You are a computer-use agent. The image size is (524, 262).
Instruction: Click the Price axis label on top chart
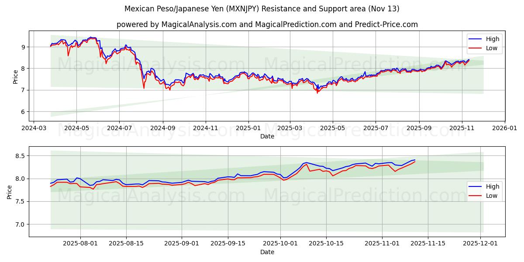click(14, 76)
